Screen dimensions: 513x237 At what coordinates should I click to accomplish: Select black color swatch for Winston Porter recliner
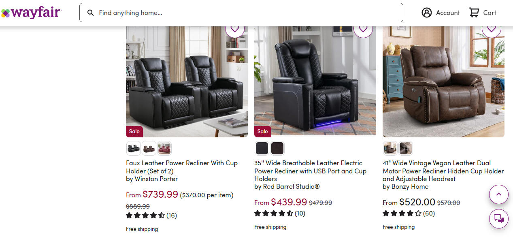tap(134, 148)
